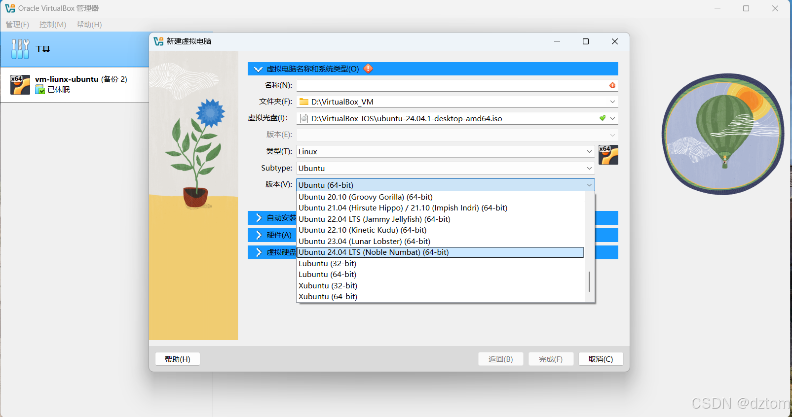Choose Ubuntu 21.04 (Hirsute Hippo) option

(x=441, y=208)
